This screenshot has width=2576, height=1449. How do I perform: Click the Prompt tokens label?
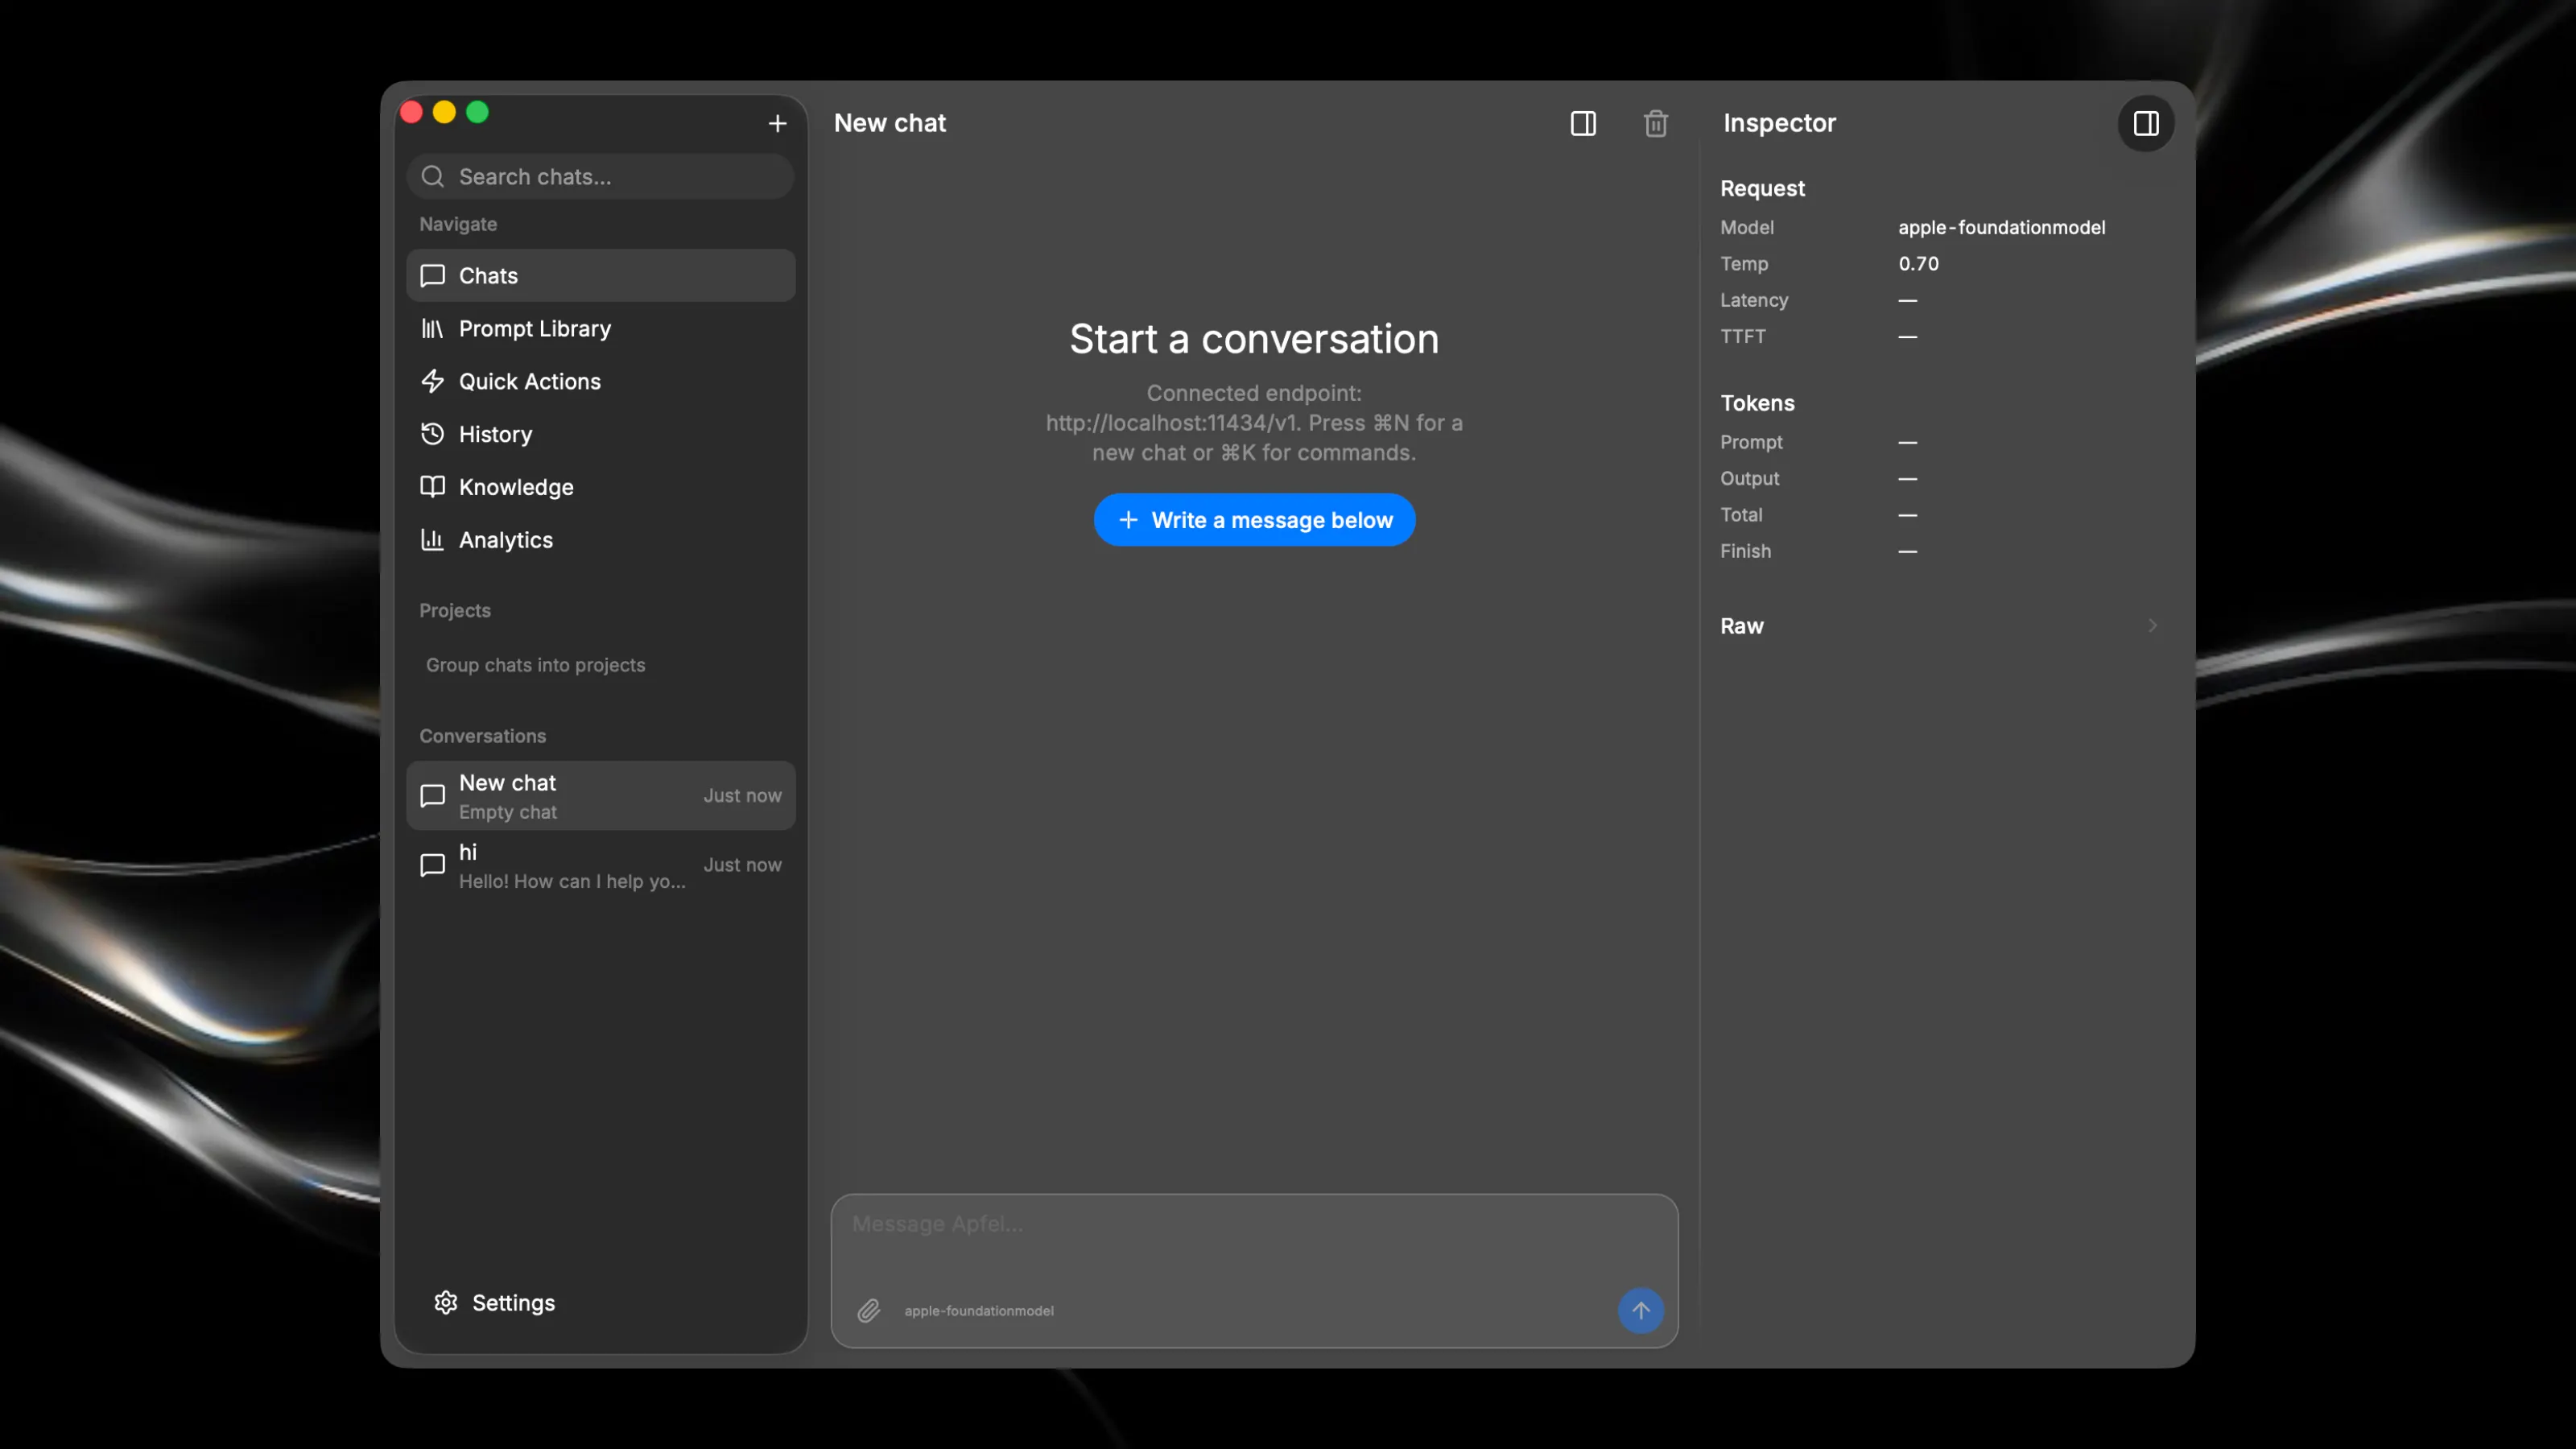tap(1751, 442)
